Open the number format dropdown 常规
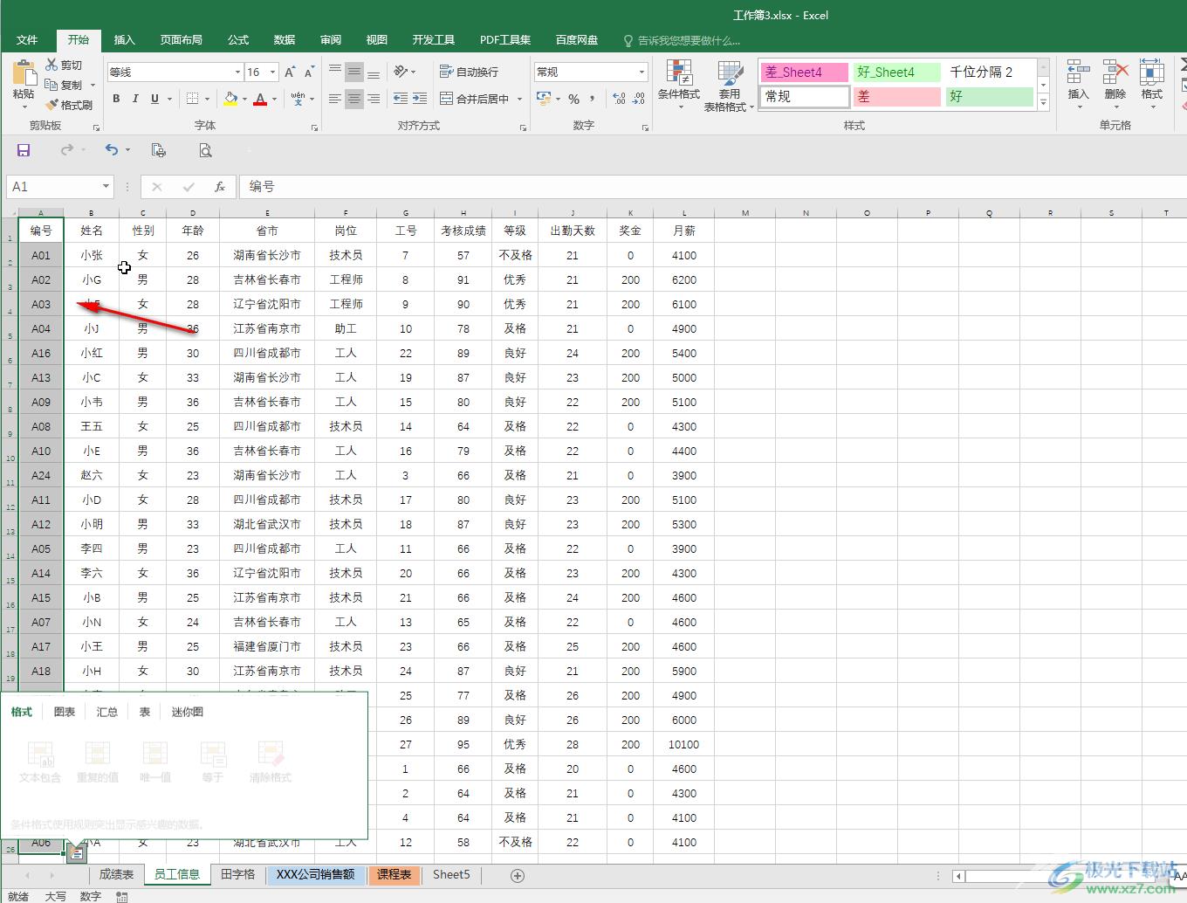The image size is (1187, 903). click(642, 72)
